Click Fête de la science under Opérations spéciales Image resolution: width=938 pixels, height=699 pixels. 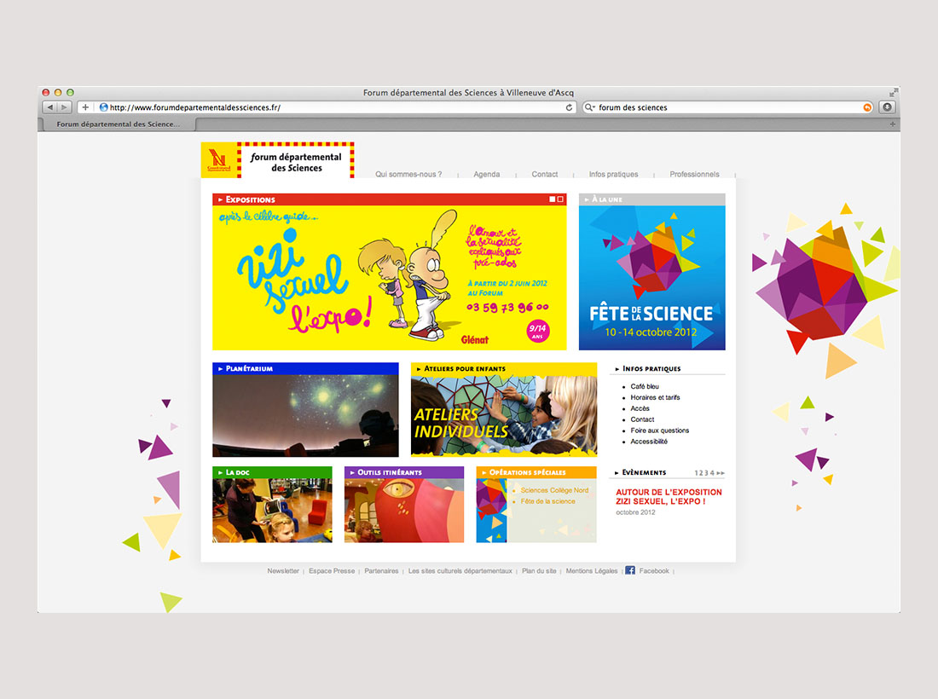pos(548,502)
